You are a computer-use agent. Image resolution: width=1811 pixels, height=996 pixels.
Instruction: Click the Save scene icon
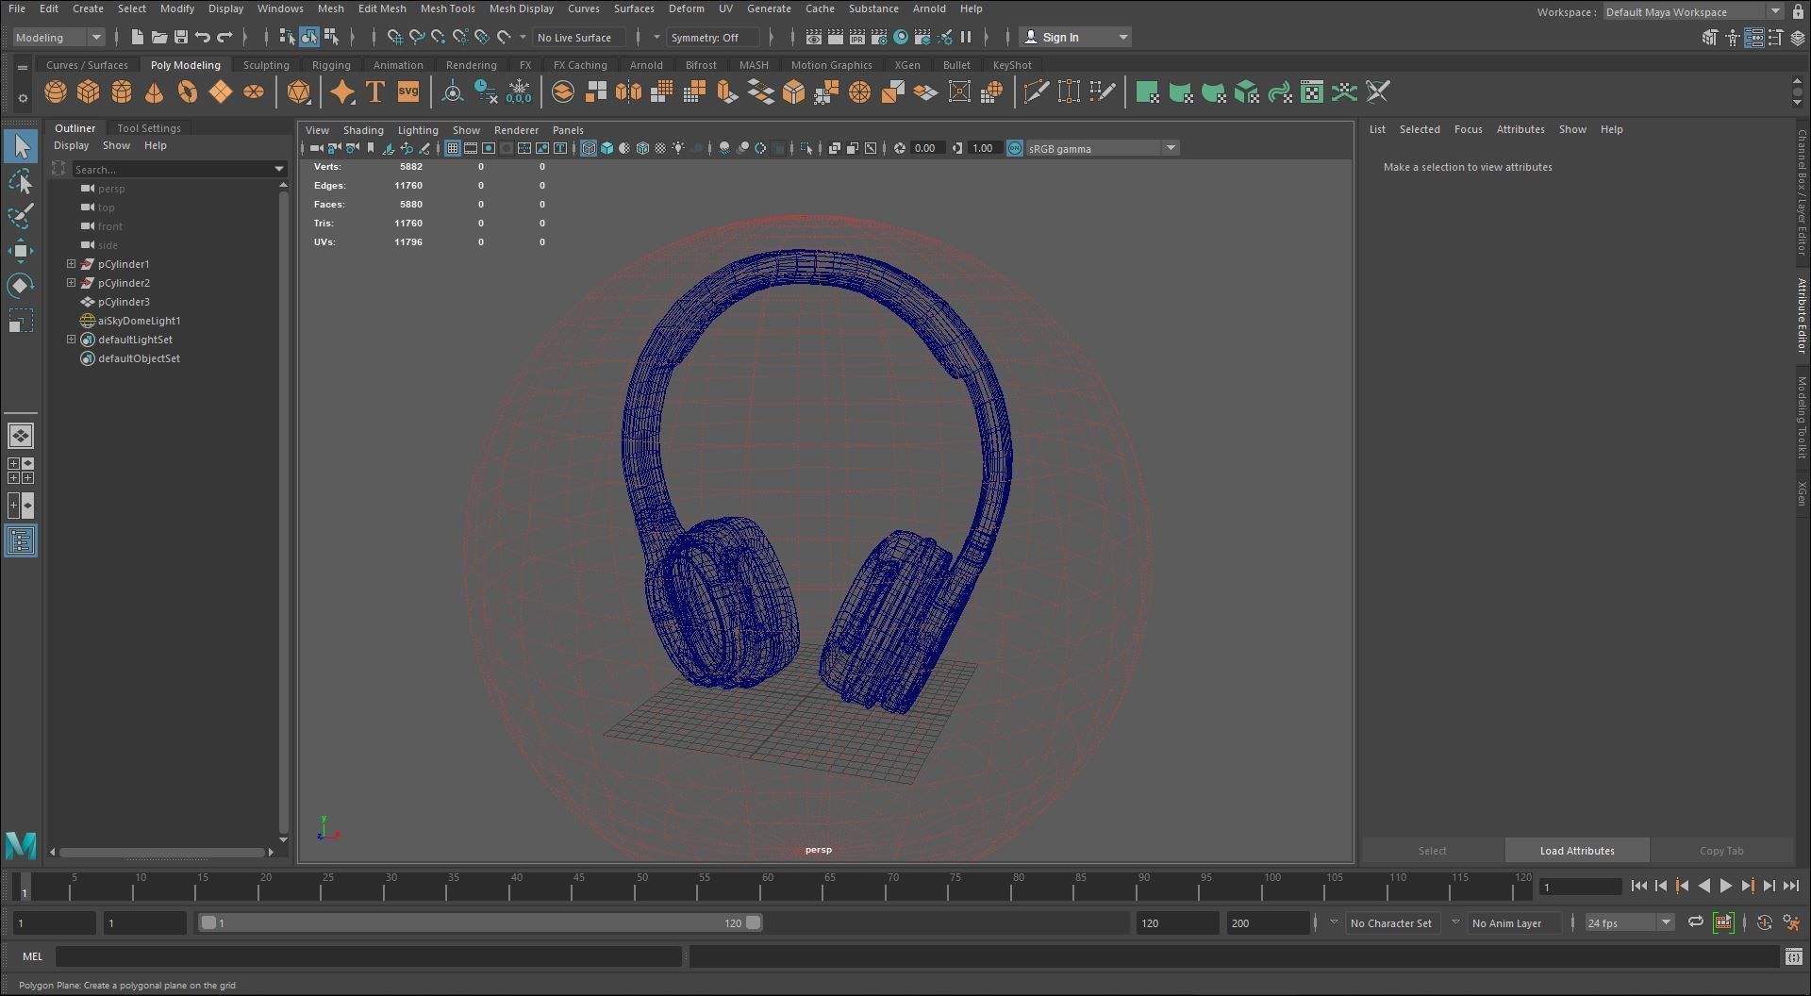click(x=181, y=38)
